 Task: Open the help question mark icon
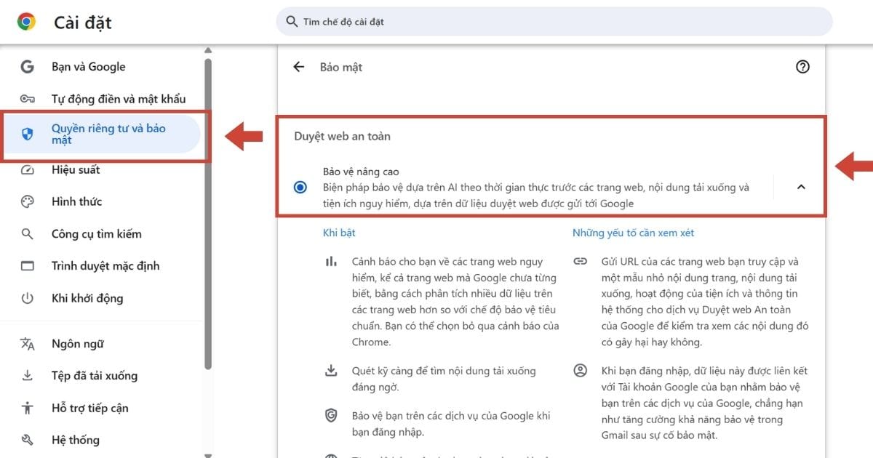(x=802, y=67)
